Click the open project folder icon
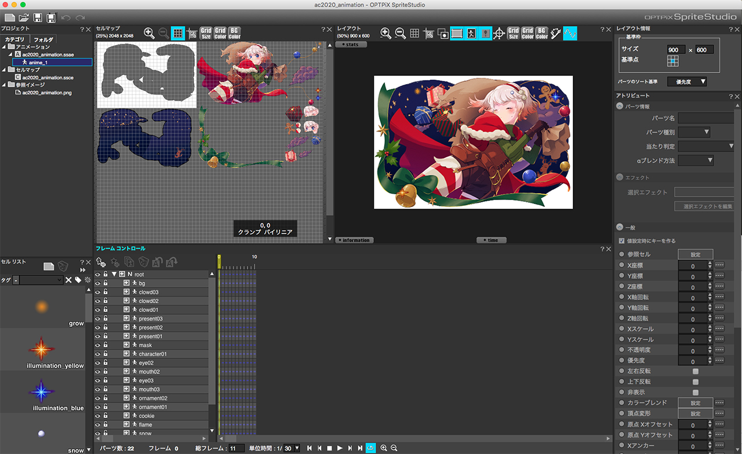This screenshot has height=454, width=742. point(24,18)
